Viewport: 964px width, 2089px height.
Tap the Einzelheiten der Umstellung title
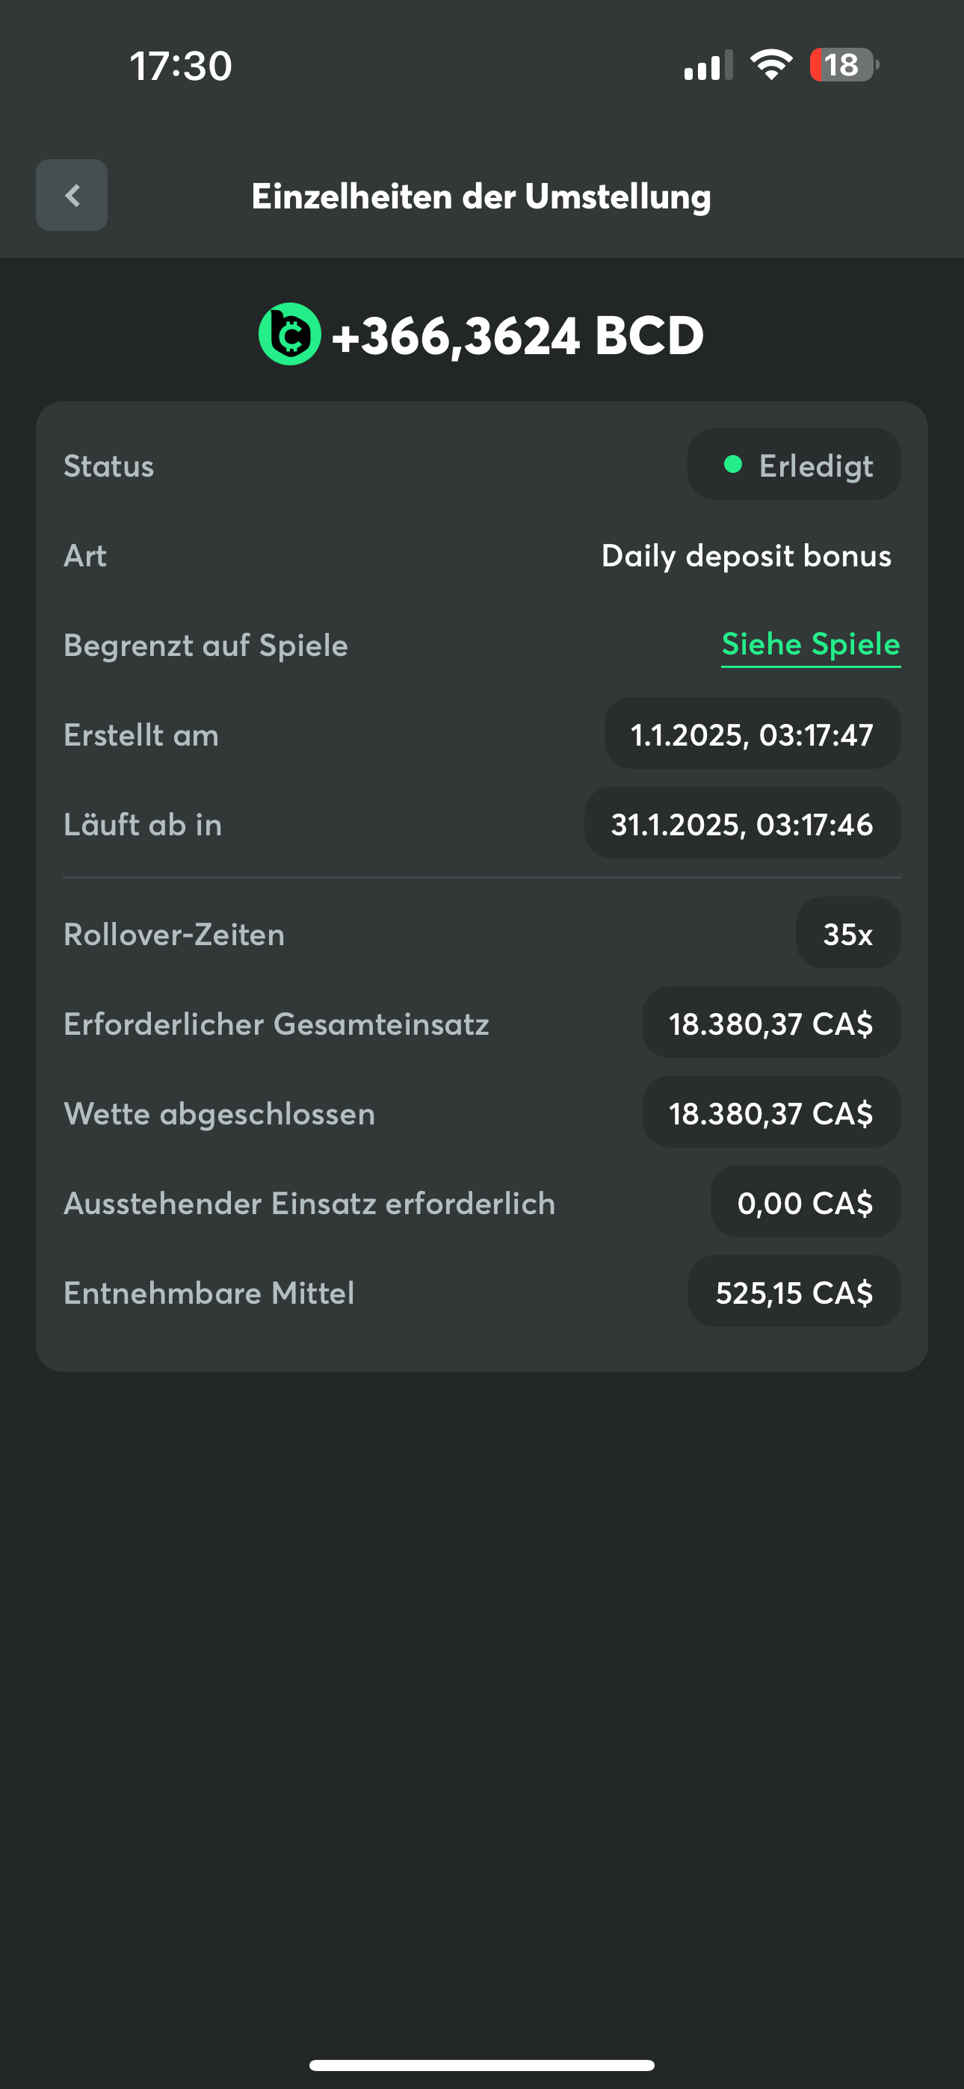click(481, 196)
